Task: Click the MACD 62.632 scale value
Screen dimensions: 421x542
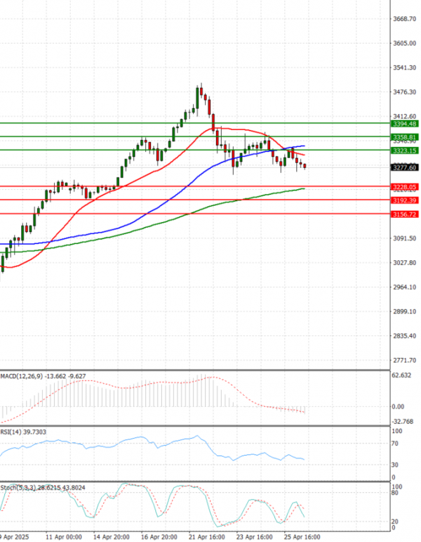Action: point(403,376)
